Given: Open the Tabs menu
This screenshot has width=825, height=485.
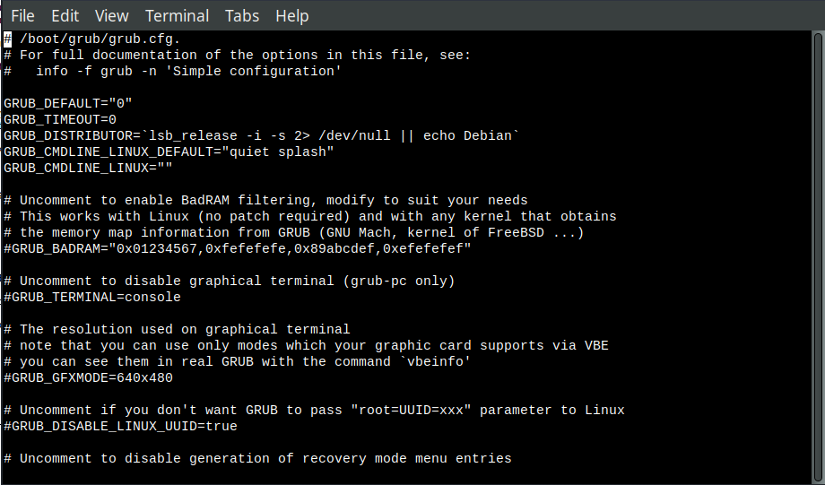Looking at the screenshot, I should (242, 16).
